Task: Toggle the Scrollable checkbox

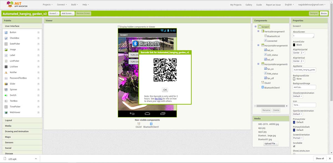Action: (294, 146)
